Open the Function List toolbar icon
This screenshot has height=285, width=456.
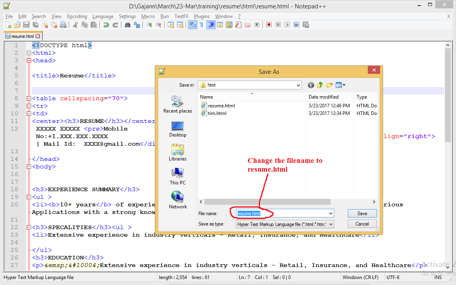tap(238, 25)
